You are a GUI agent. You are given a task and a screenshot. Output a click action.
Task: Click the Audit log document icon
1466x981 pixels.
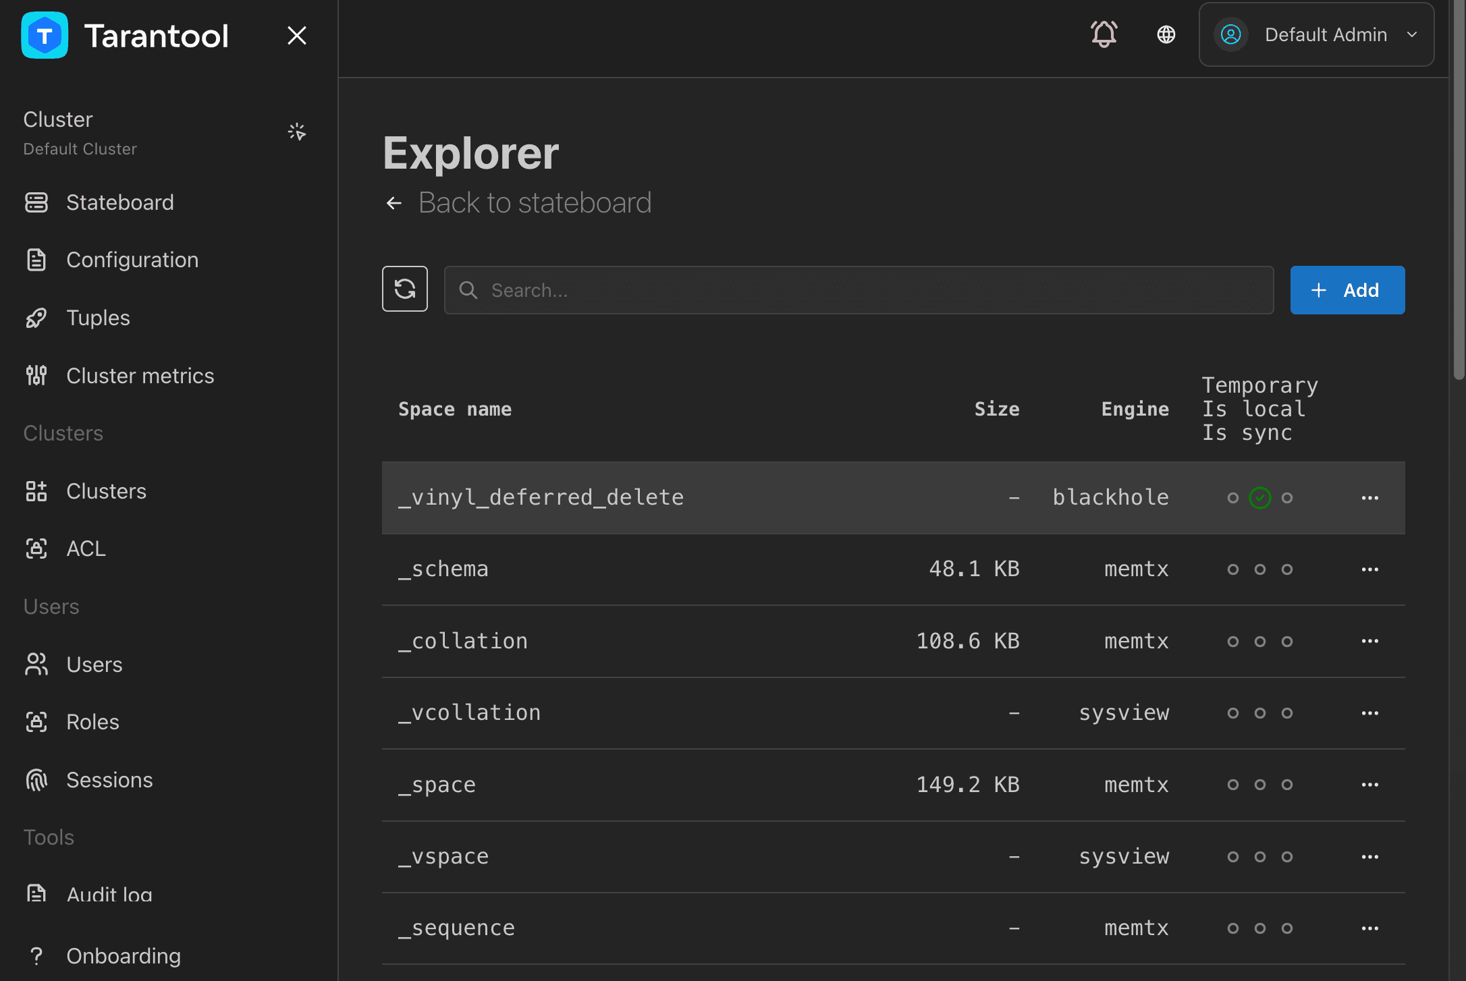click(36, 893)
